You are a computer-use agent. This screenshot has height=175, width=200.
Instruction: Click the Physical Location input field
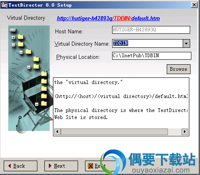coord(152,56)
